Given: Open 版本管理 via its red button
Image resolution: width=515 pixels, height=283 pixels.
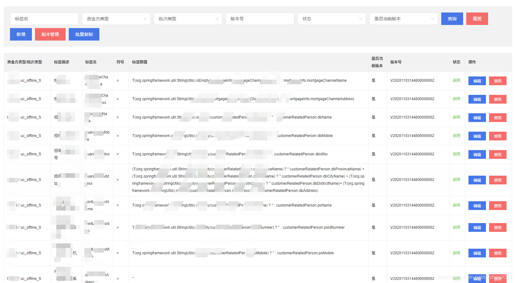Looking at the screenshot, I should [x=50, y=34].
